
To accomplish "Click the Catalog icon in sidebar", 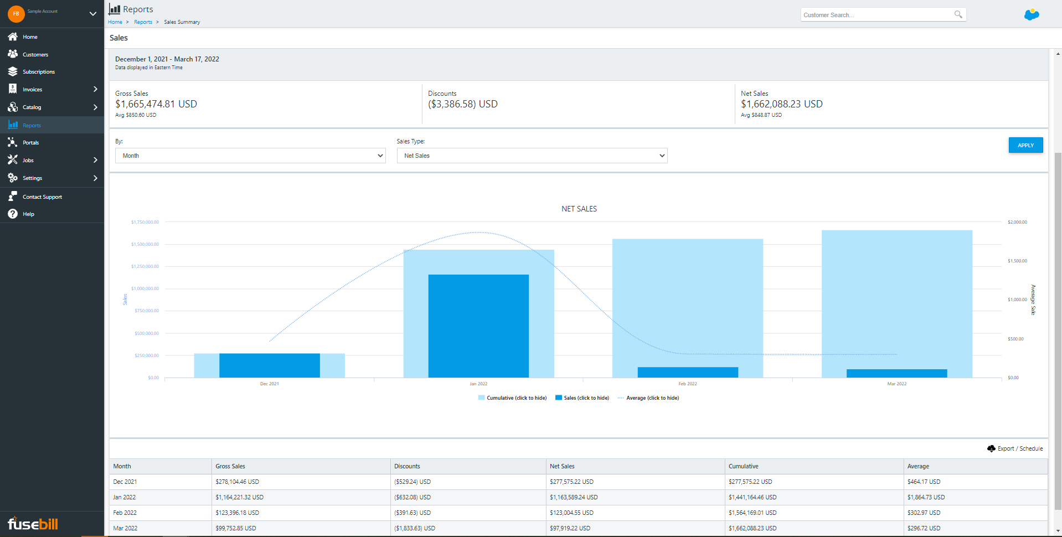I will point(13,107).
